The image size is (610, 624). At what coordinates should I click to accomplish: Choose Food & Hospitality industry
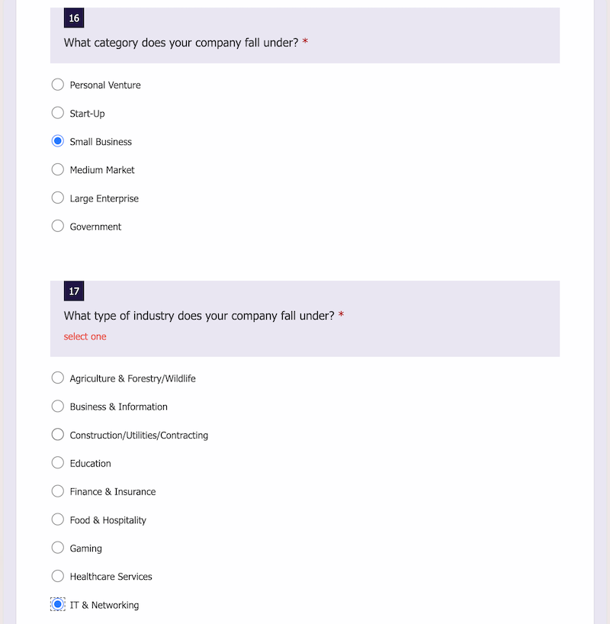pos(58,519)
